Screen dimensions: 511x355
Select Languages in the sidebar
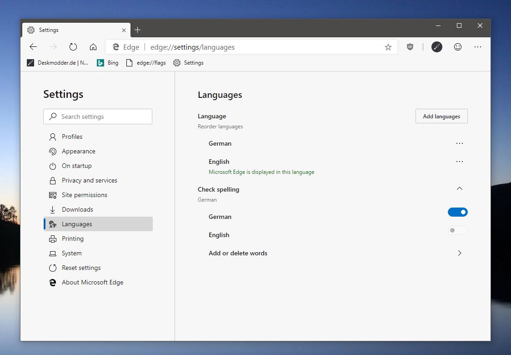point(98,224)
